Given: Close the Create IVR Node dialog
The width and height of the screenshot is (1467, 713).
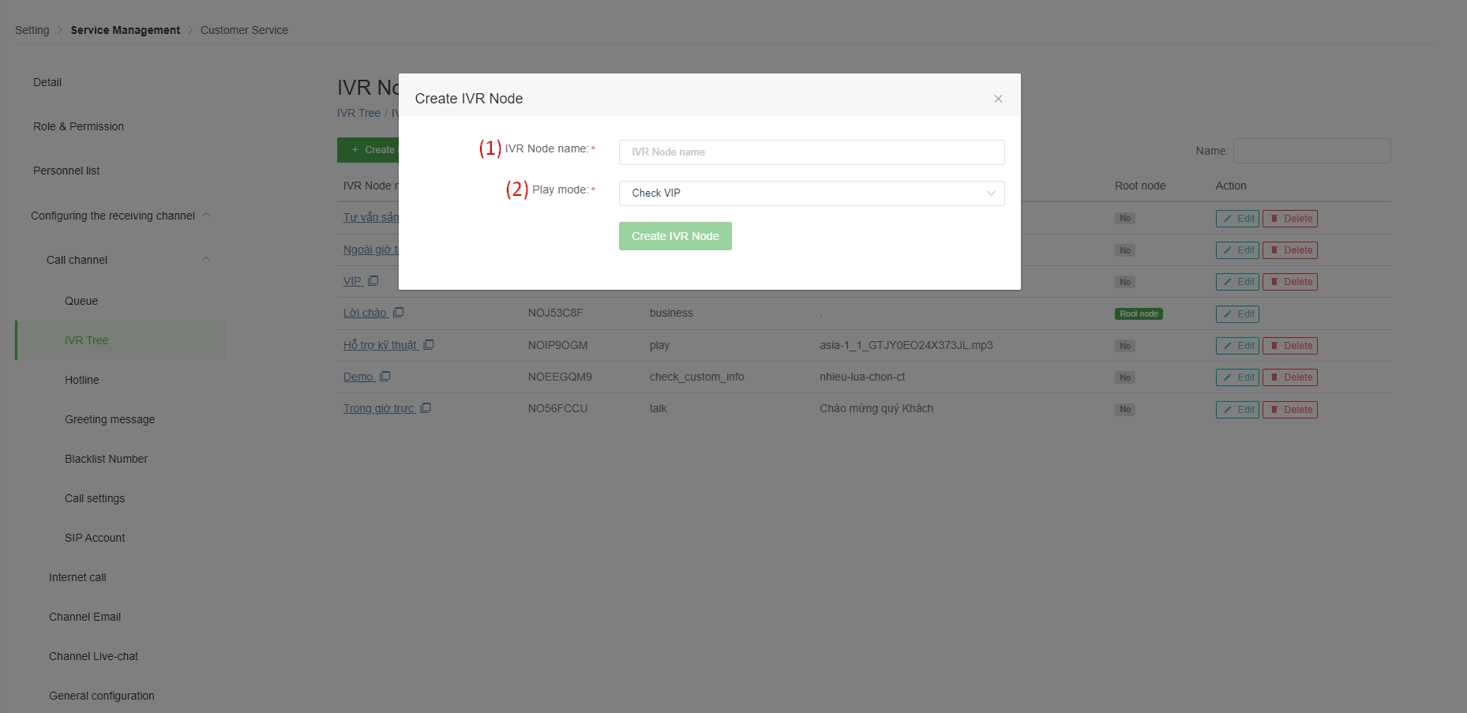Looking at the screenshot, I should pyautogui.click(x=998, y=99).
